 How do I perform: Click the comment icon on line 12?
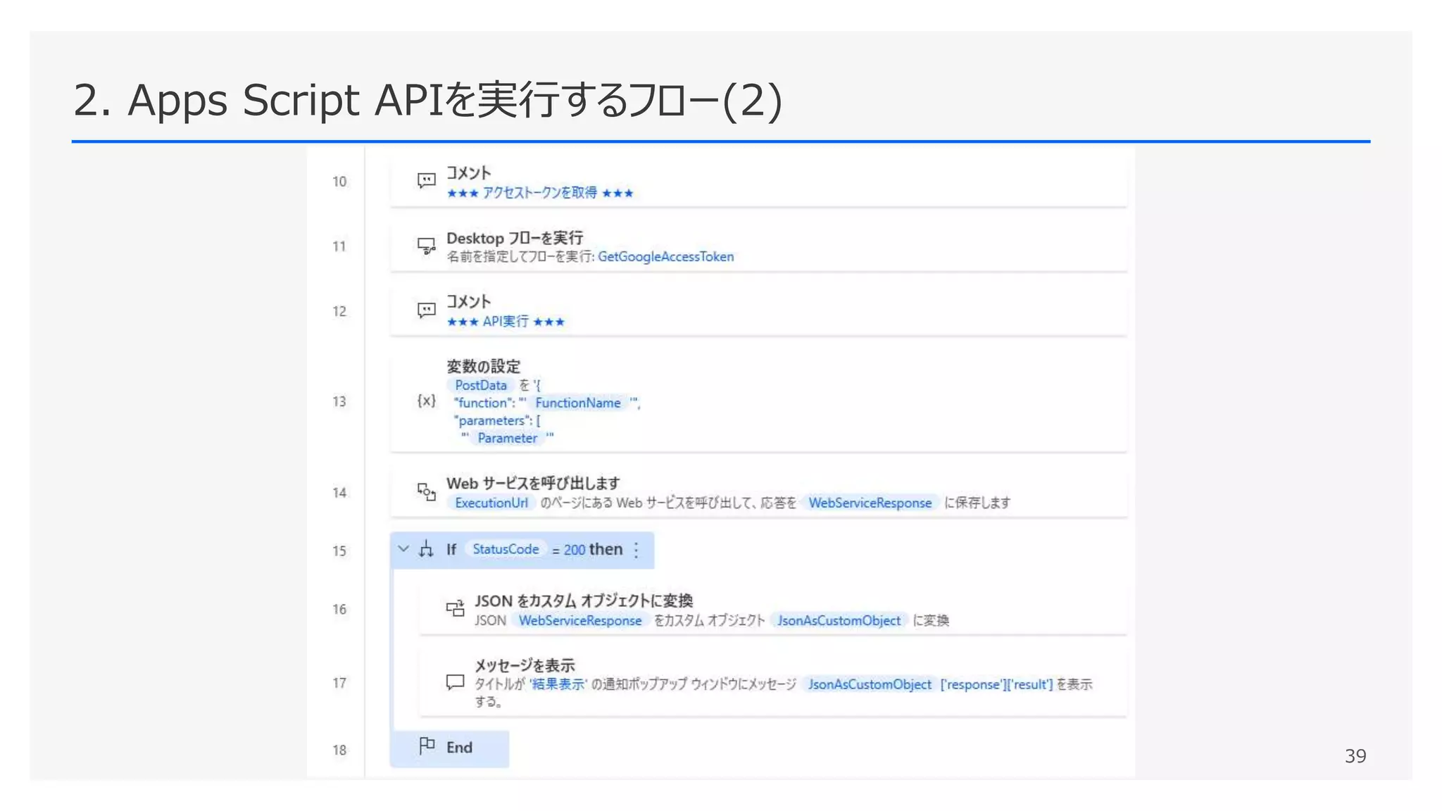(426, 310)
